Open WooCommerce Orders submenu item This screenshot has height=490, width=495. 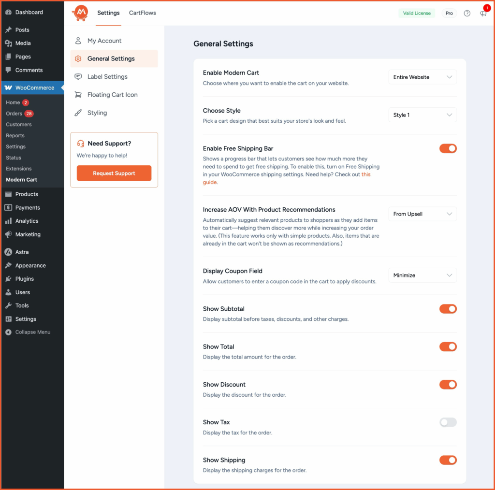pos(14,114)
